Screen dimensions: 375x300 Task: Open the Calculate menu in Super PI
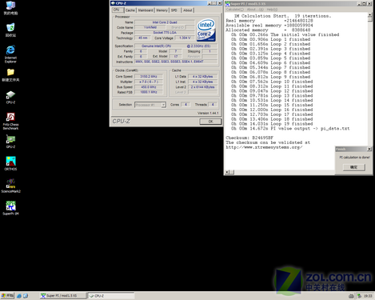point(235,10)
